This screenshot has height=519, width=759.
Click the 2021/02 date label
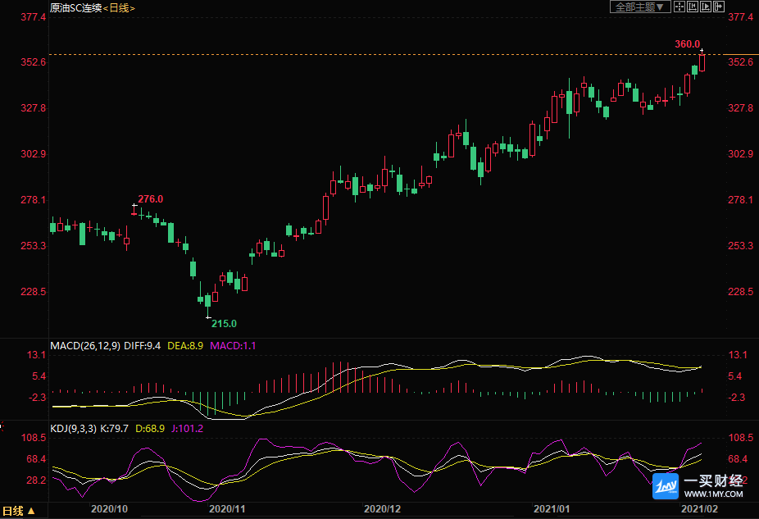point(699,509)
